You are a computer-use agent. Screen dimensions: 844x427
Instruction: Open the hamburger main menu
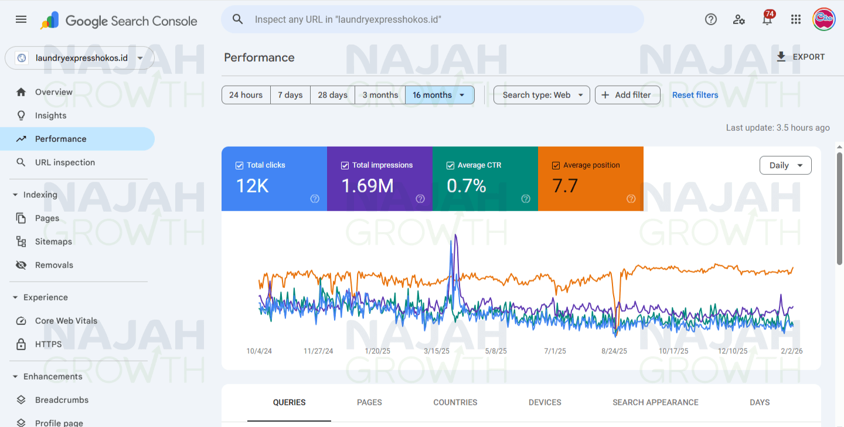[x=21, y=19]
